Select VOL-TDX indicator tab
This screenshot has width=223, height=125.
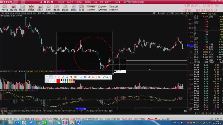(57, 111)
